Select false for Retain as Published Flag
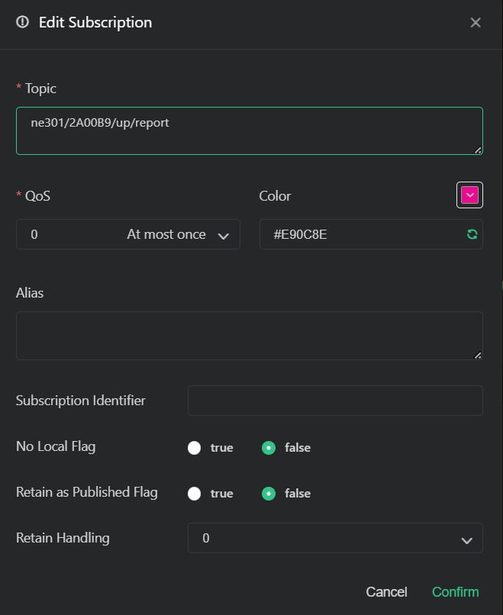The width and height of the screenshot is (503, 615). click(x=268, y=493)
